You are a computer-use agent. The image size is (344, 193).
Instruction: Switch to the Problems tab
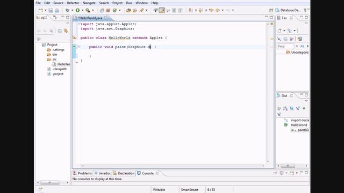pyautogui.click(x=82, y=173)
